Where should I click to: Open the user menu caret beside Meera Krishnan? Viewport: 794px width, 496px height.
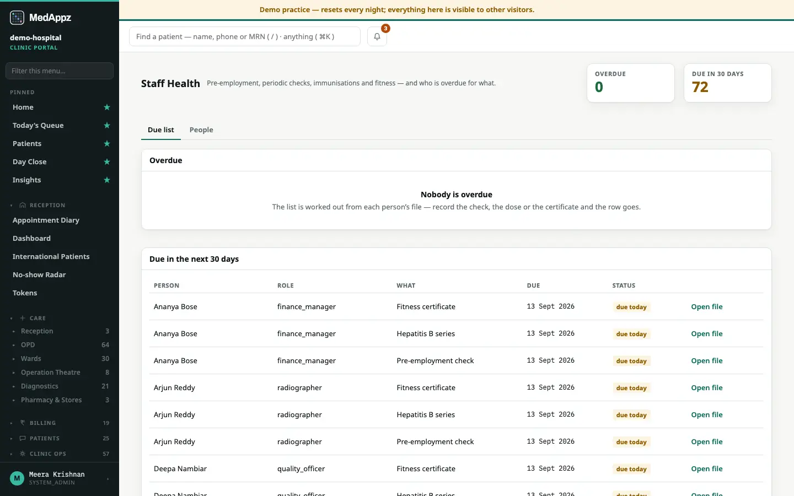point(108,479)
